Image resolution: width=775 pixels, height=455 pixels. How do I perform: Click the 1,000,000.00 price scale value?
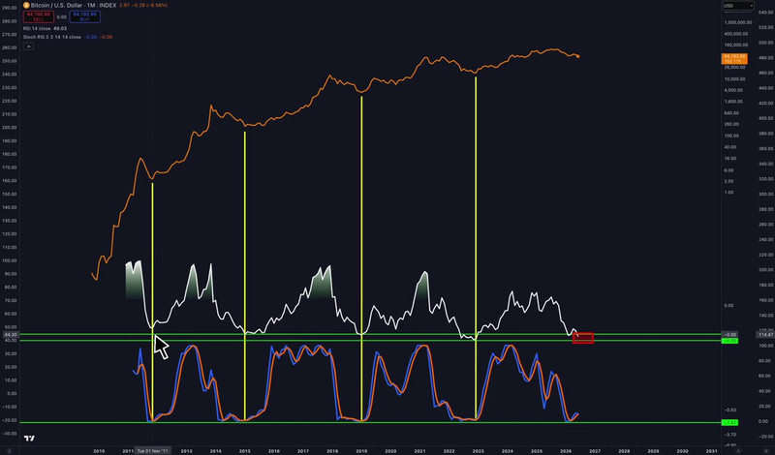pyautogui.click(x=738, y=22)
